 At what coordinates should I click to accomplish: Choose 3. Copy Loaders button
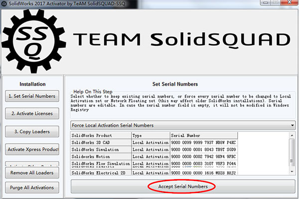coord(32,131)
